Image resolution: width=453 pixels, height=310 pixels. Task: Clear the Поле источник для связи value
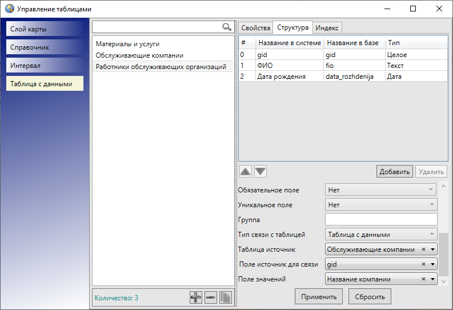pos(423,264)
